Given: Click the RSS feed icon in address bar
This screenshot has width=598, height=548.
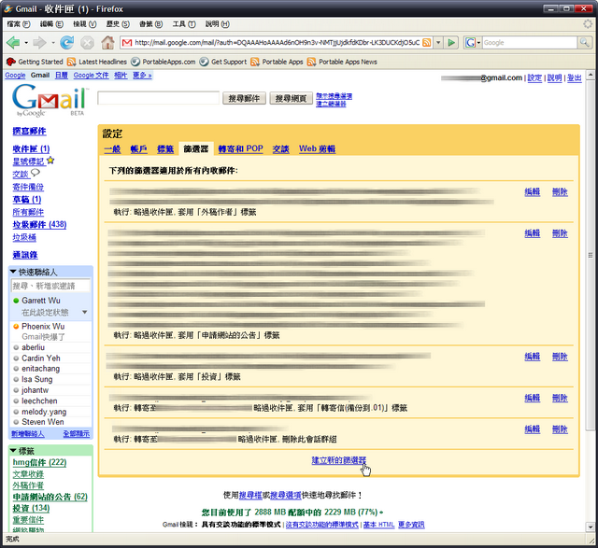Looking at the screenshot, I should click(x=427, y=42).
